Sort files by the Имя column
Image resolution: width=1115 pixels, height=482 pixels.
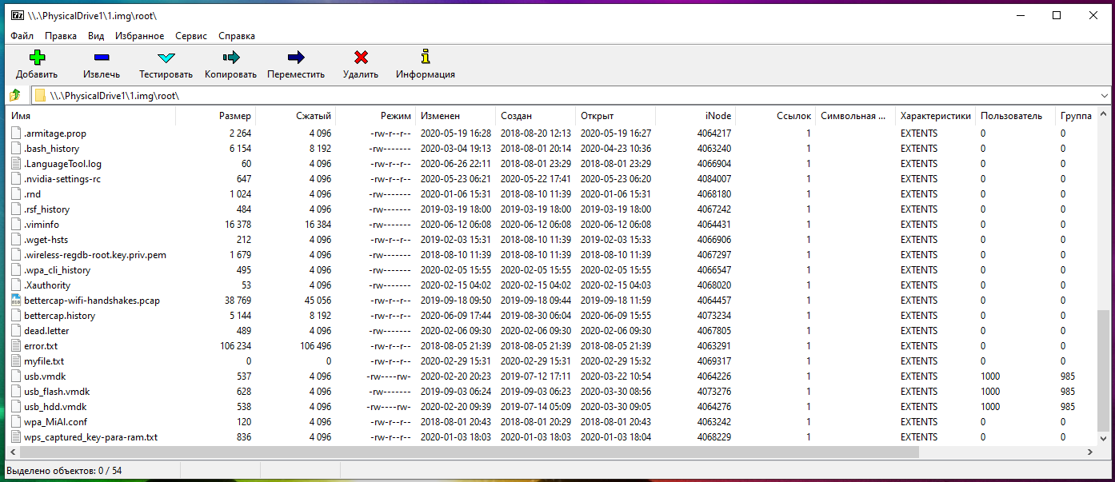[x=21, y=116]
